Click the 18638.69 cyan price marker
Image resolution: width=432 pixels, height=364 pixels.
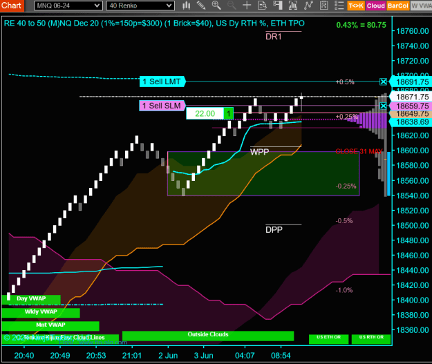click(x=412, y=122)
